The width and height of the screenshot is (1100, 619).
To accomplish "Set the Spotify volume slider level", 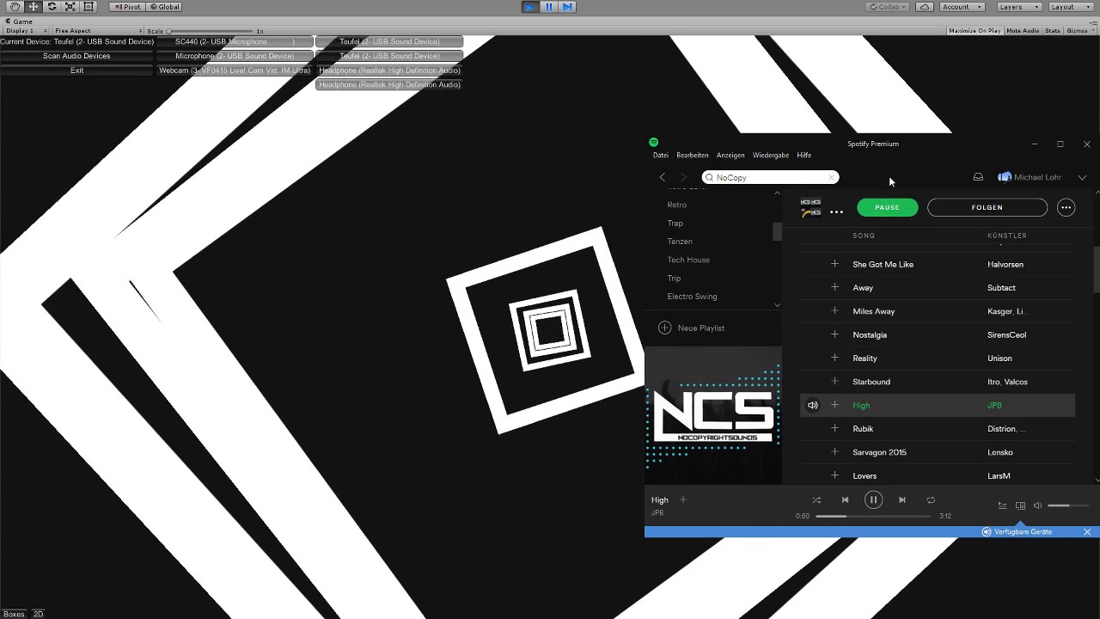I will point(1068,506).
